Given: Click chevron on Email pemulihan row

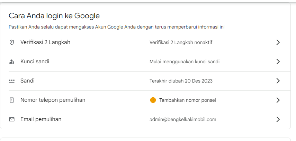Looking at the screenshot, I should [x=278, y=119].
